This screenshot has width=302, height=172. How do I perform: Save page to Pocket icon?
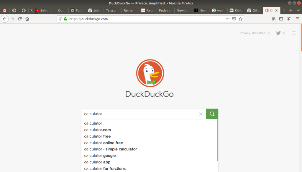(x=234, y=19)
